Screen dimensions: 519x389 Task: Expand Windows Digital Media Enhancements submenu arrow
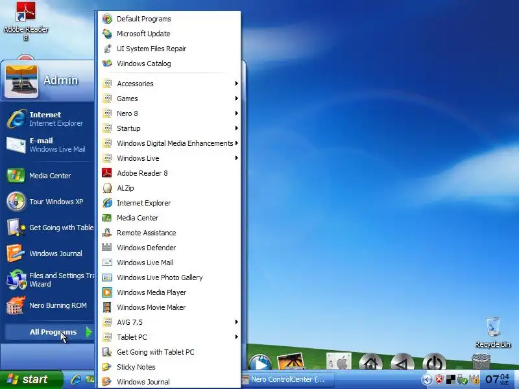click(236, 143)
